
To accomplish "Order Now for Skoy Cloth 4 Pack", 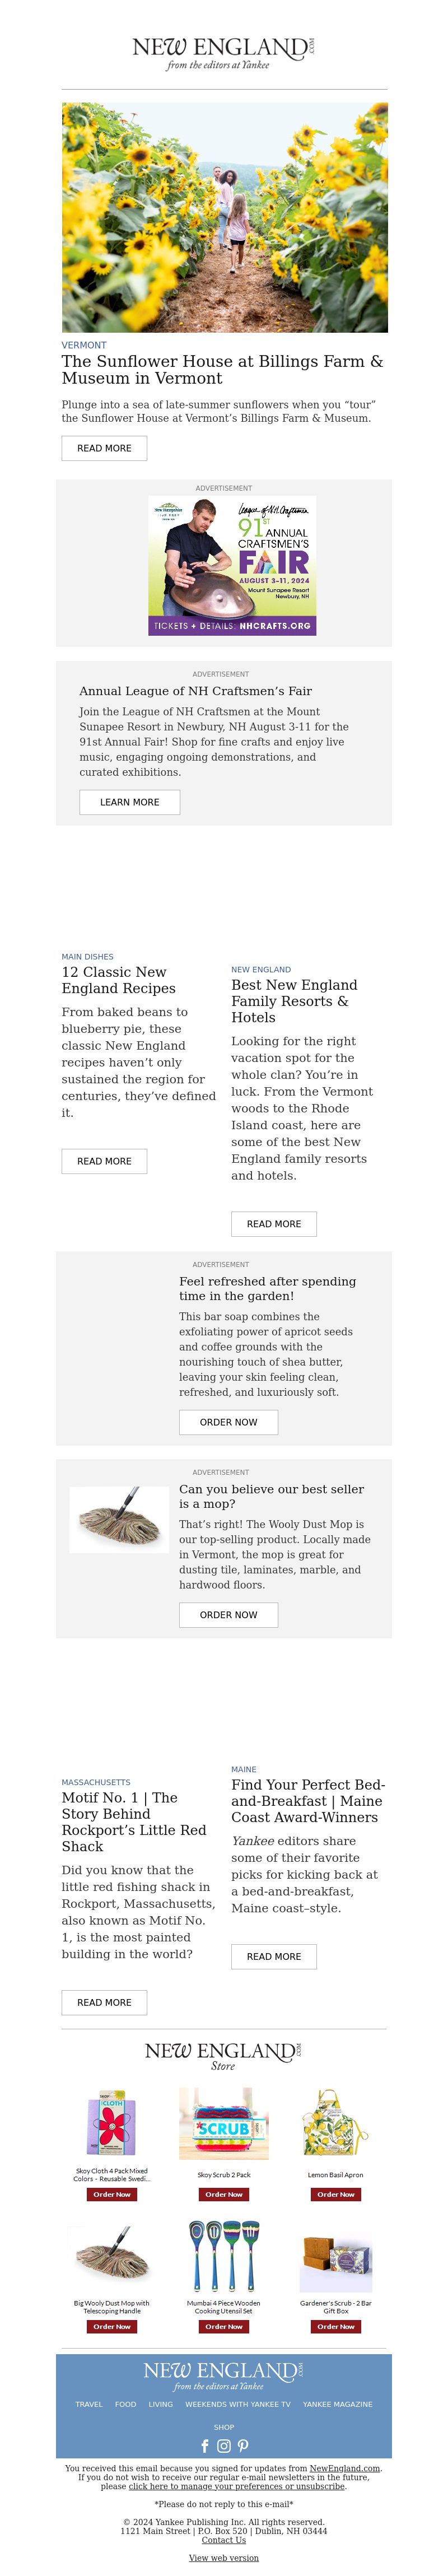I will click(x=112, y=2194).
